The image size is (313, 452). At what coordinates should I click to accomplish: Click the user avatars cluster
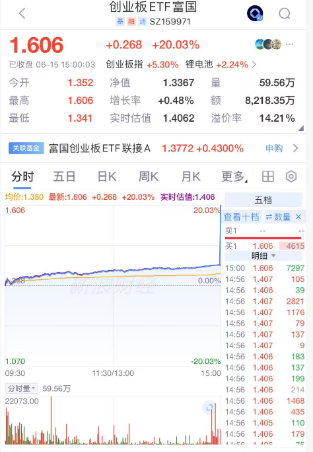pos(268,44)
